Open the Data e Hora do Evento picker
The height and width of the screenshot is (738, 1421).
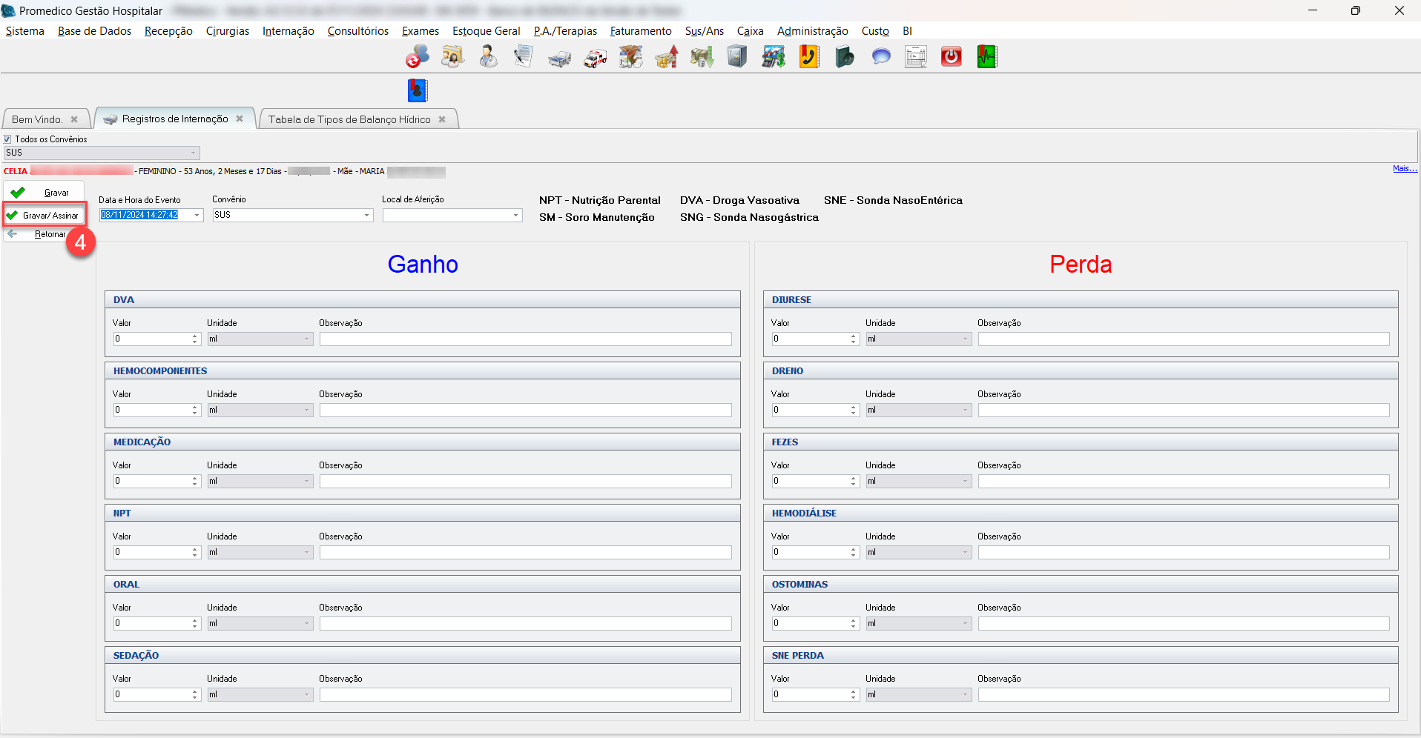point(197,216)
